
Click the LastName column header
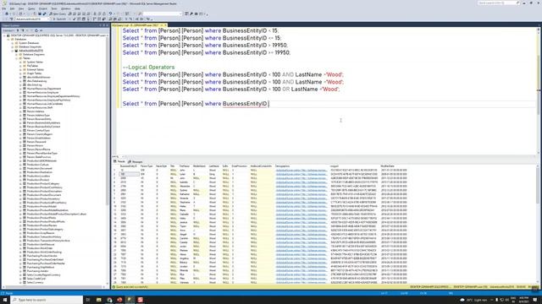pos(214,166)
